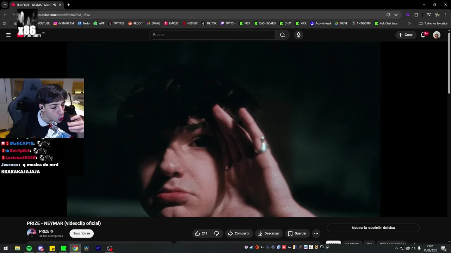The image size is (451, 253).
Task: Open the 7TV extension icon
Action: [x=408, y=15]
